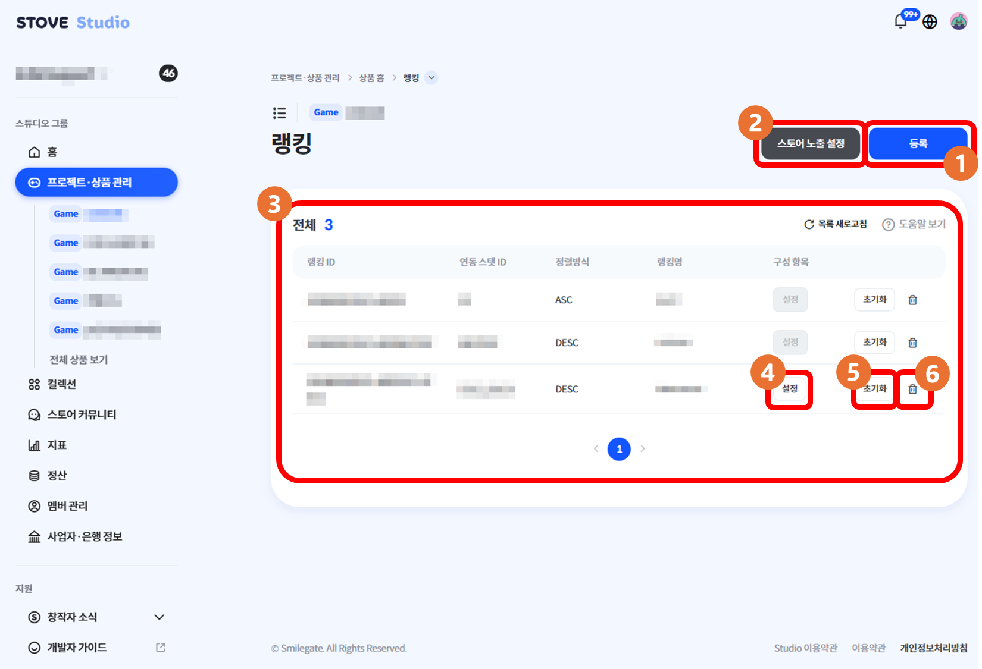Click 목록 새로고침 refresh button
Screen dimensions: 982x669
(x=836, y=224)
